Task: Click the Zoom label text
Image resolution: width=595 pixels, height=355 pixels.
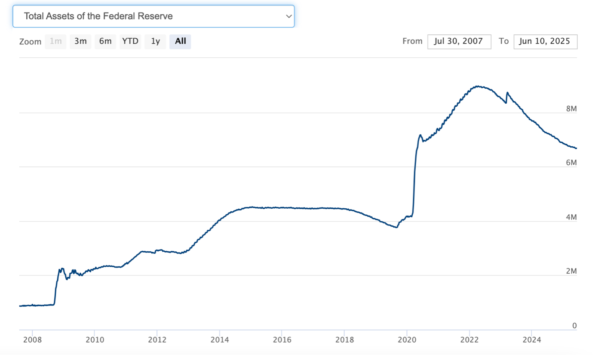Action: click(x=31, y=42)
